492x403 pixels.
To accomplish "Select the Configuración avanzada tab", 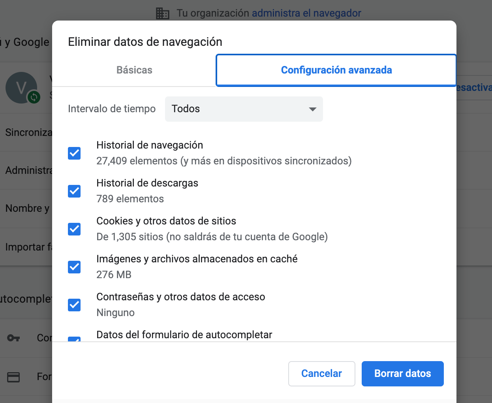I will click(x=336, y=70).
